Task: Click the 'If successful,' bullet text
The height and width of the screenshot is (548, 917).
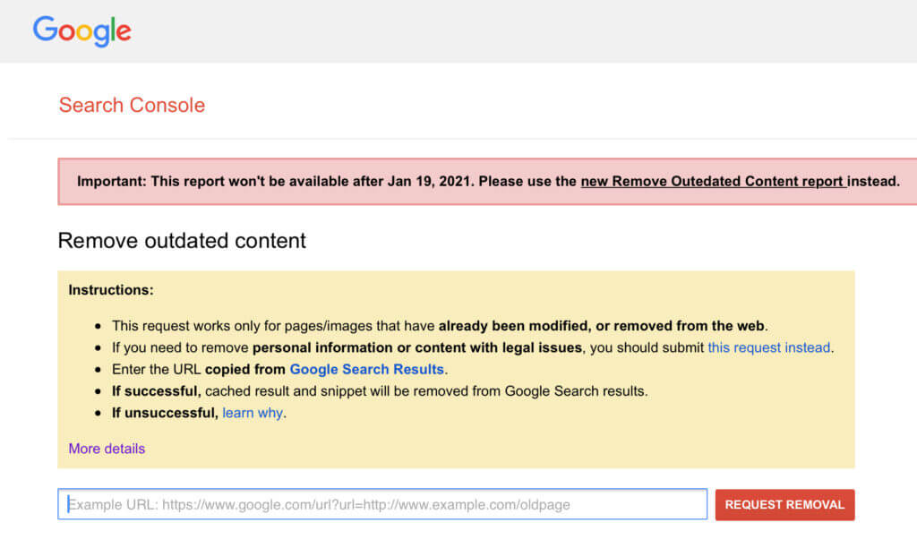Action: point(156,390)
